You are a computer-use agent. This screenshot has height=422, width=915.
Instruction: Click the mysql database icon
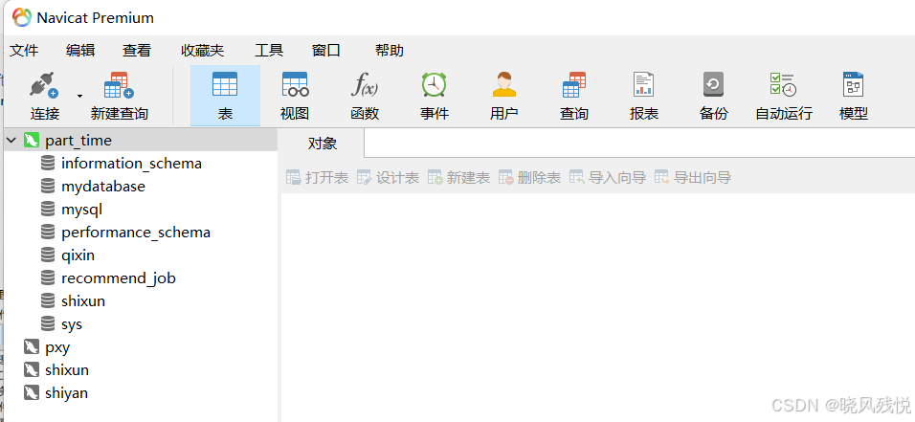click(x=48, y=209)
